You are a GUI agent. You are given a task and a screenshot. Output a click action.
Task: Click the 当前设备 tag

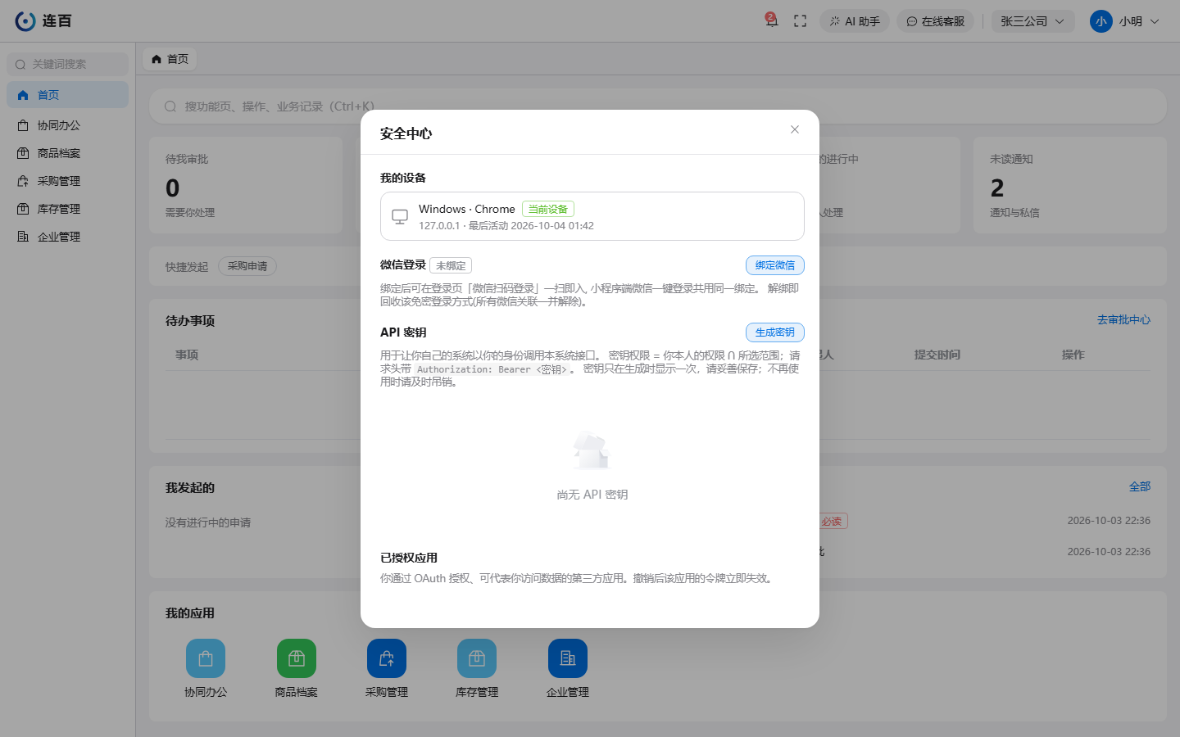(x=548, y=210)
